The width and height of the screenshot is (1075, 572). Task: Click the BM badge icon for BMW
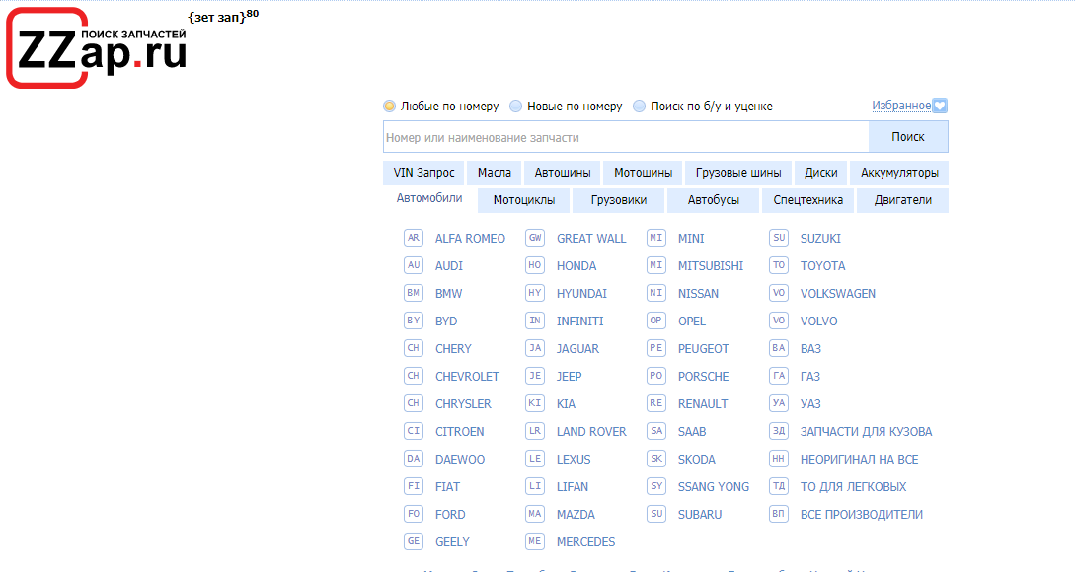point(414,293)
